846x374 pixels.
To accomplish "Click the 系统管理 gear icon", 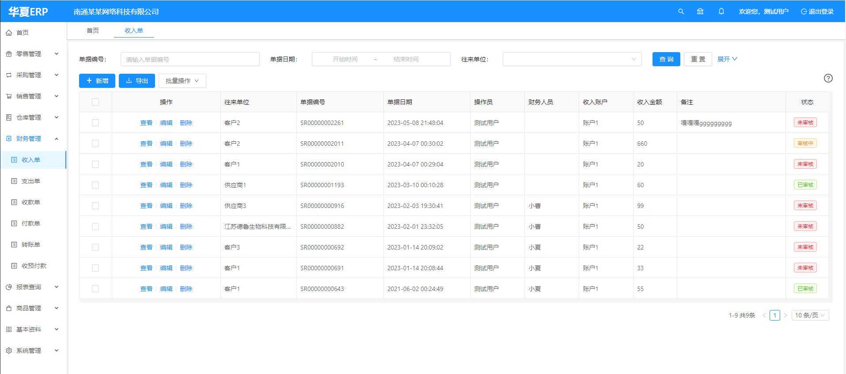I will (9, 351).
